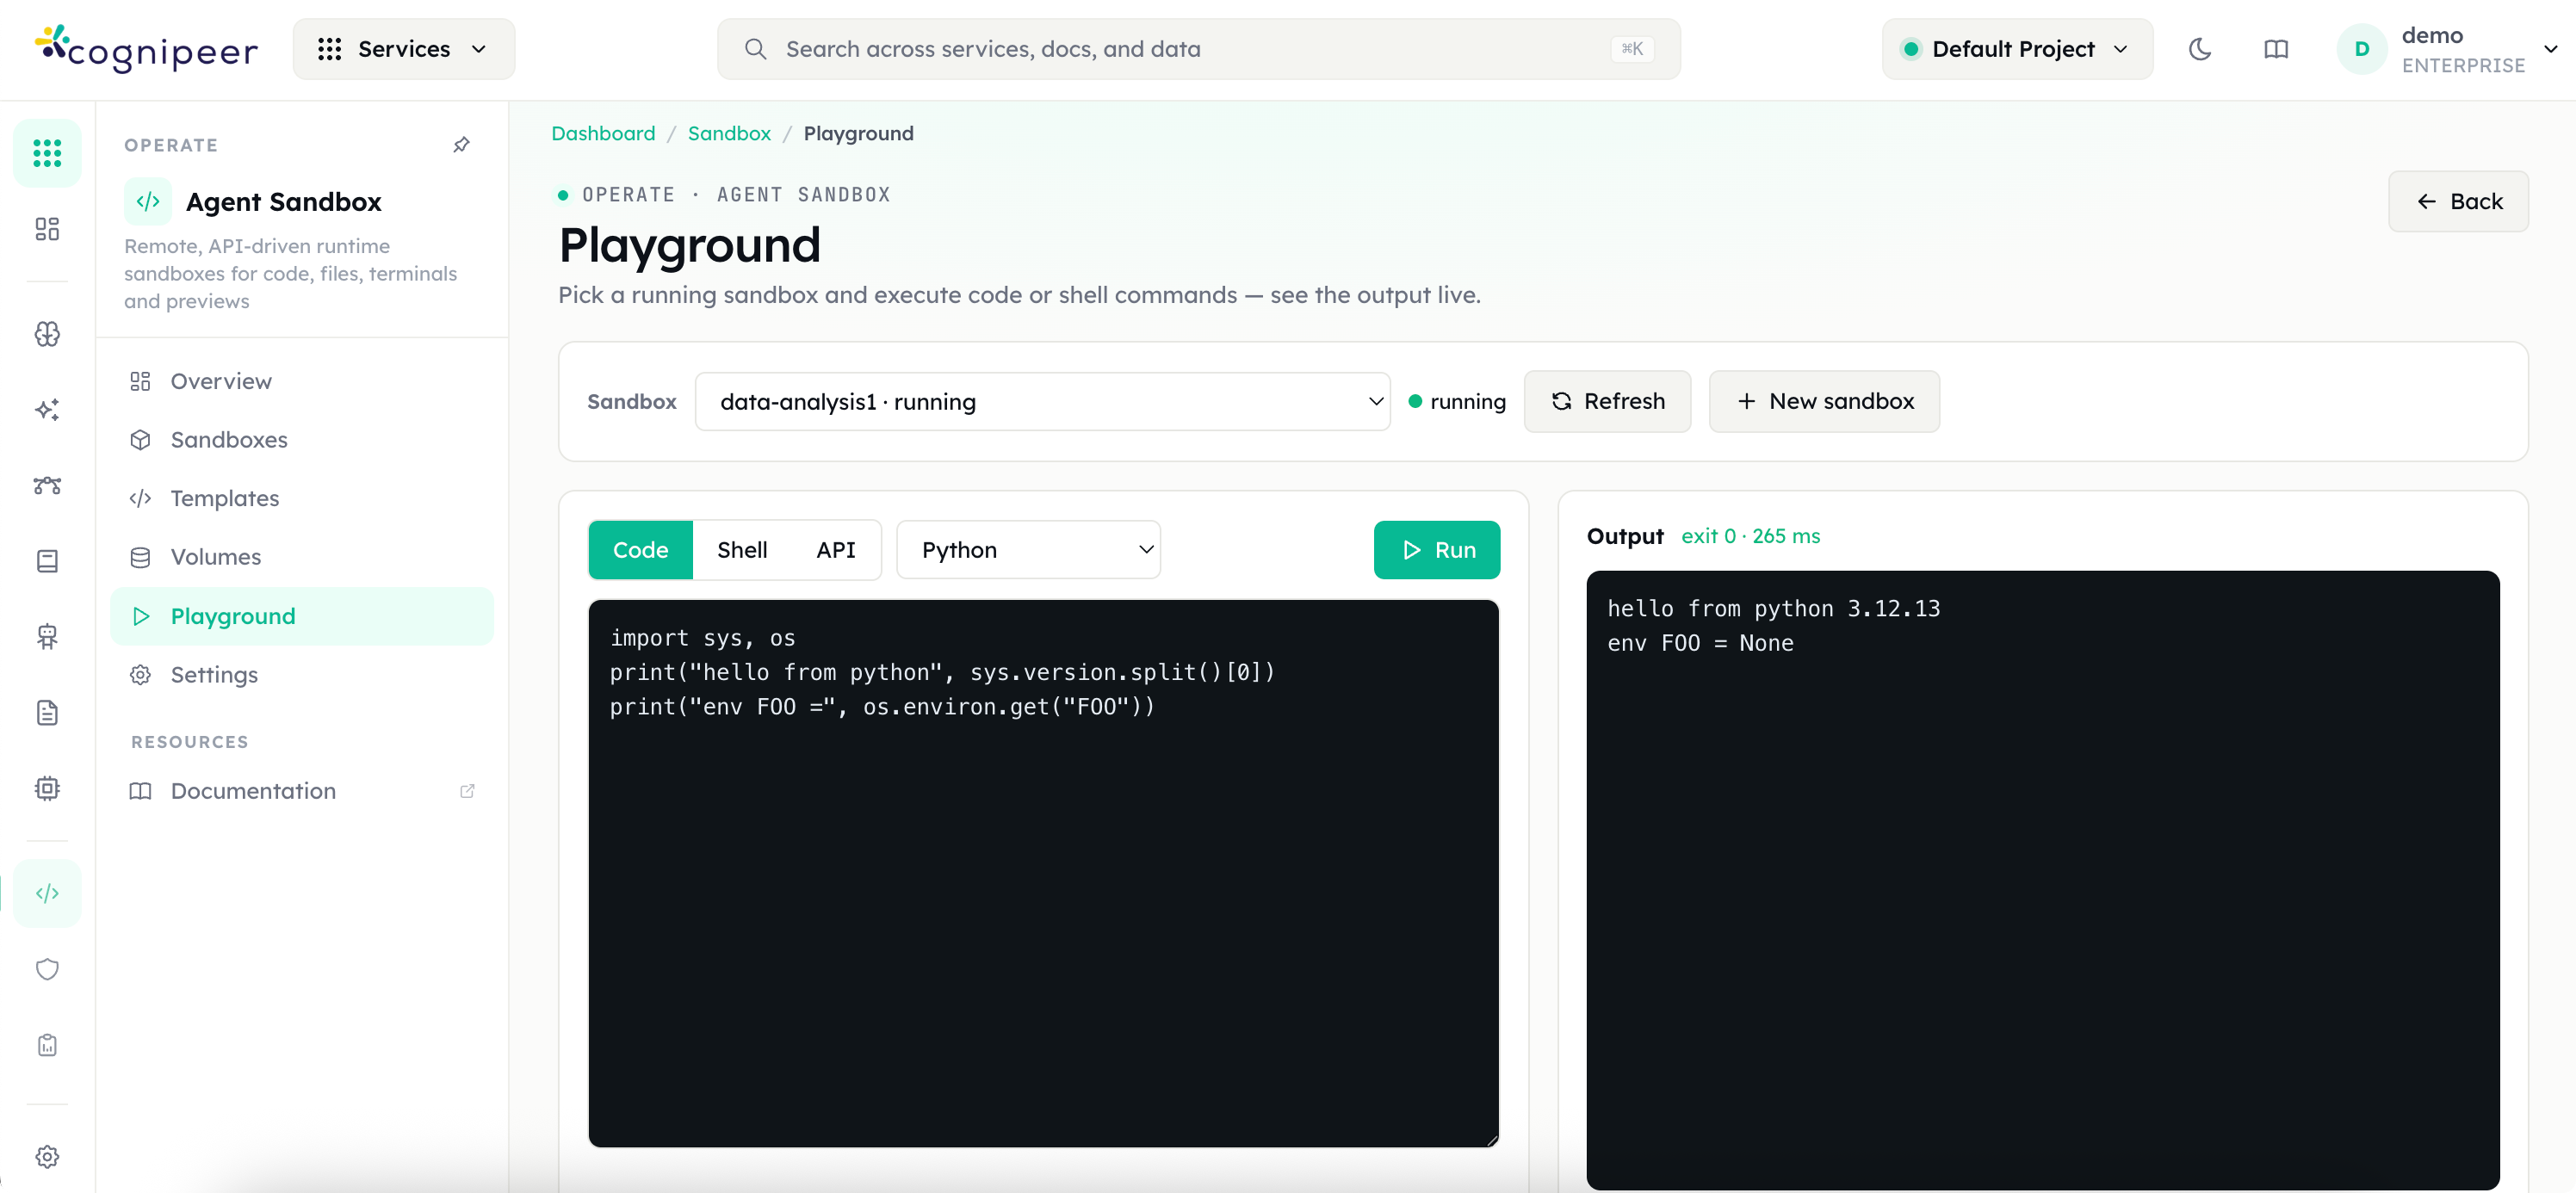
Task: Open the Default Project selector
Action: [2016, 49]
